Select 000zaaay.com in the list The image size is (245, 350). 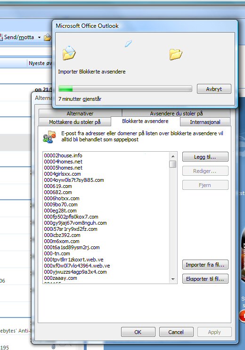(60, 278)
